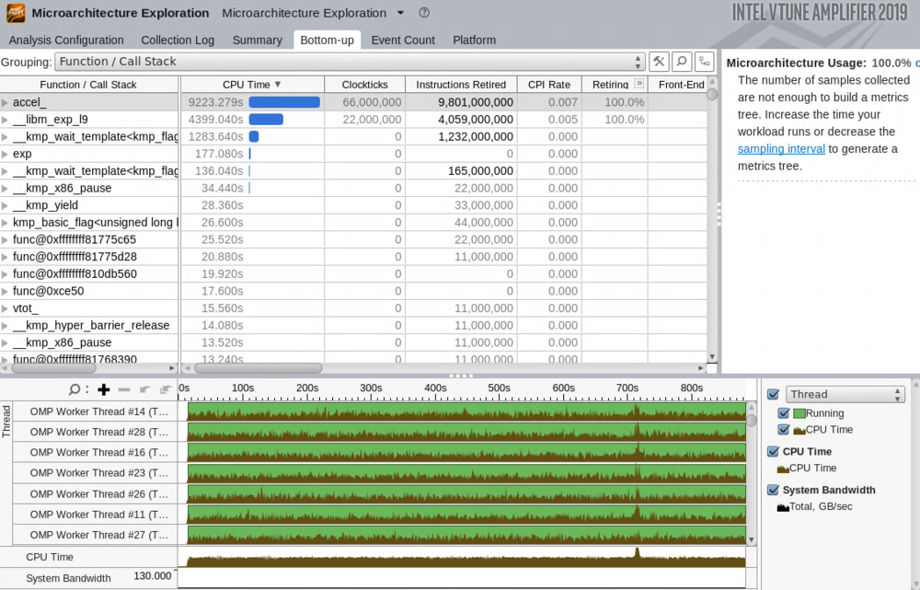Select the OMP Worker Thread #16 row
This screenshot has height=590, width=920.
pyautogui.click(x=98, y=452)
